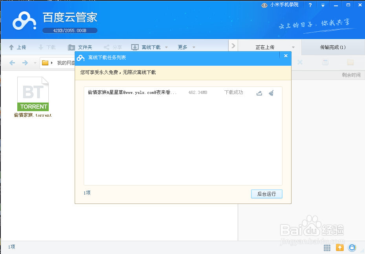This screenshot has width=365, height=254.
Task: Click the Baidu Cloud logo icon
Action: 24,21
